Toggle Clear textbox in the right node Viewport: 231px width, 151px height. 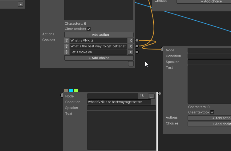pos(212,113)
